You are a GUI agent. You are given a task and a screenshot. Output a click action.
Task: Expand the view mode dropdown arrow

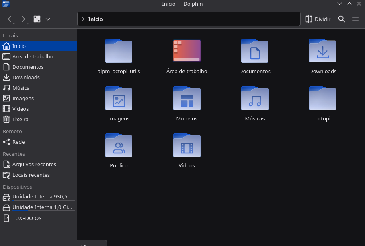click(x=48, y=19)
